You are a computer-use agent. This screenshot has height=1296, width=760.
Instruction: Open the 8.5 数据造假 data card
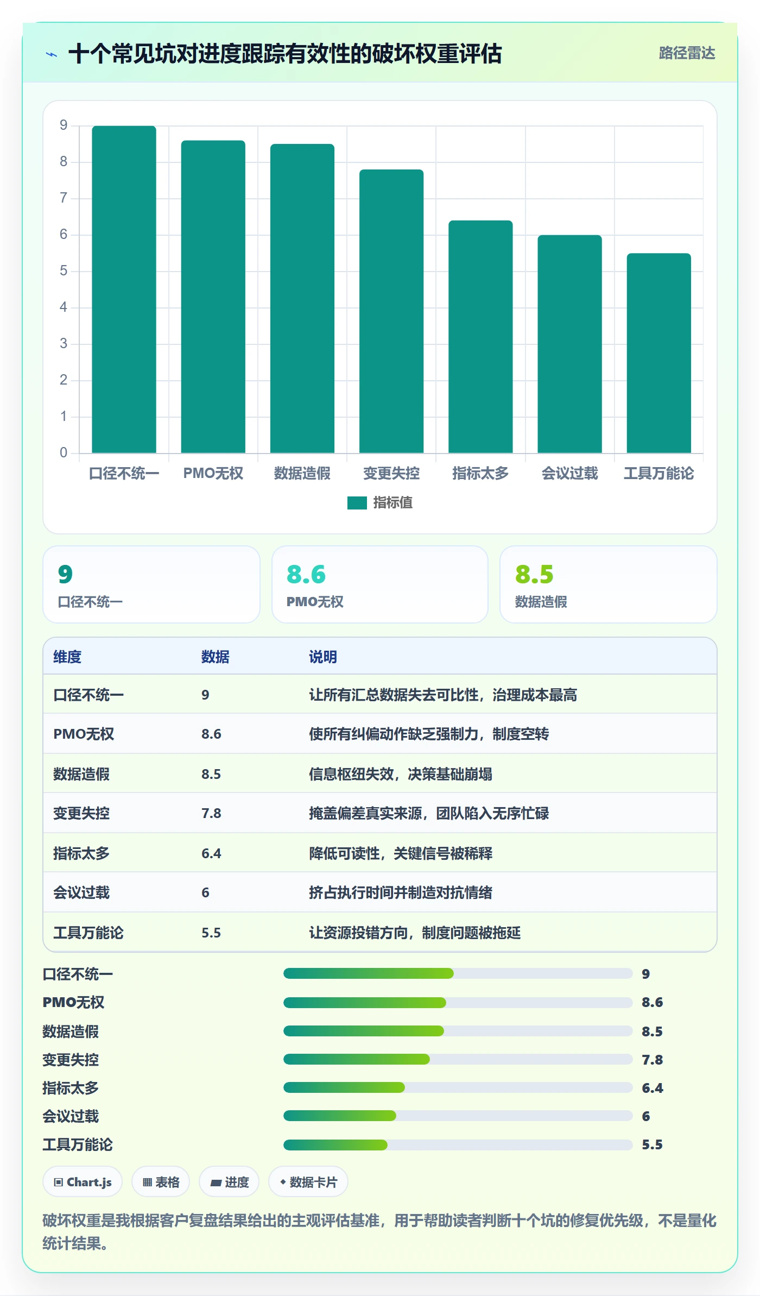tap(609, 584)
